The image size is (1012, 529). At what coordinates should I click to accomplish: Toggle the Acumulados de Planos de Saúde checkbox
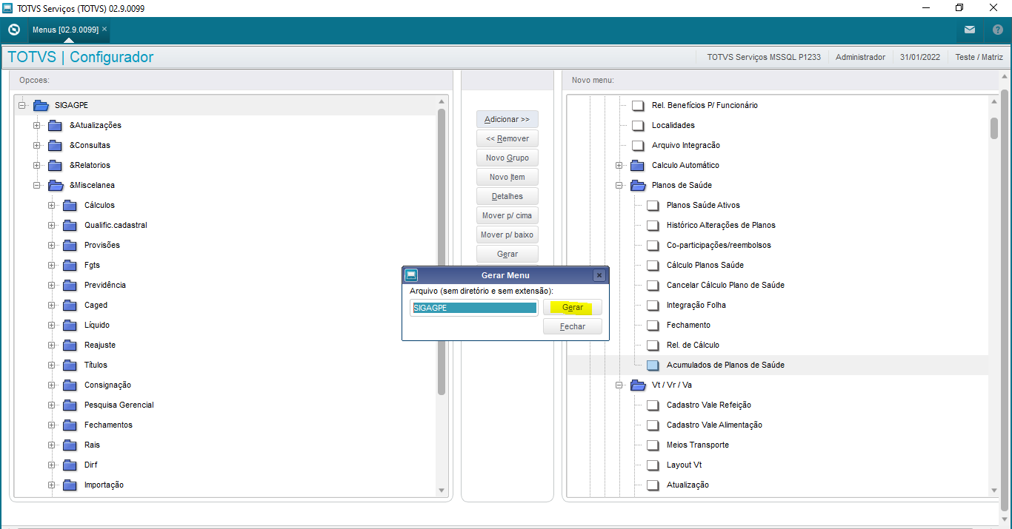[x=653, y=365]
